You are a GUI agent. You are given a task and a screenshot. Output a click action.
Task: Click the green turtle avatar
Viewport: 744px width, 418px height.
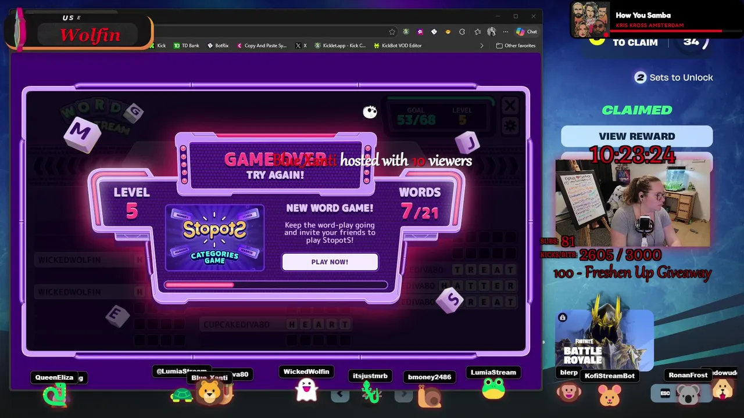tap(182, 395)
